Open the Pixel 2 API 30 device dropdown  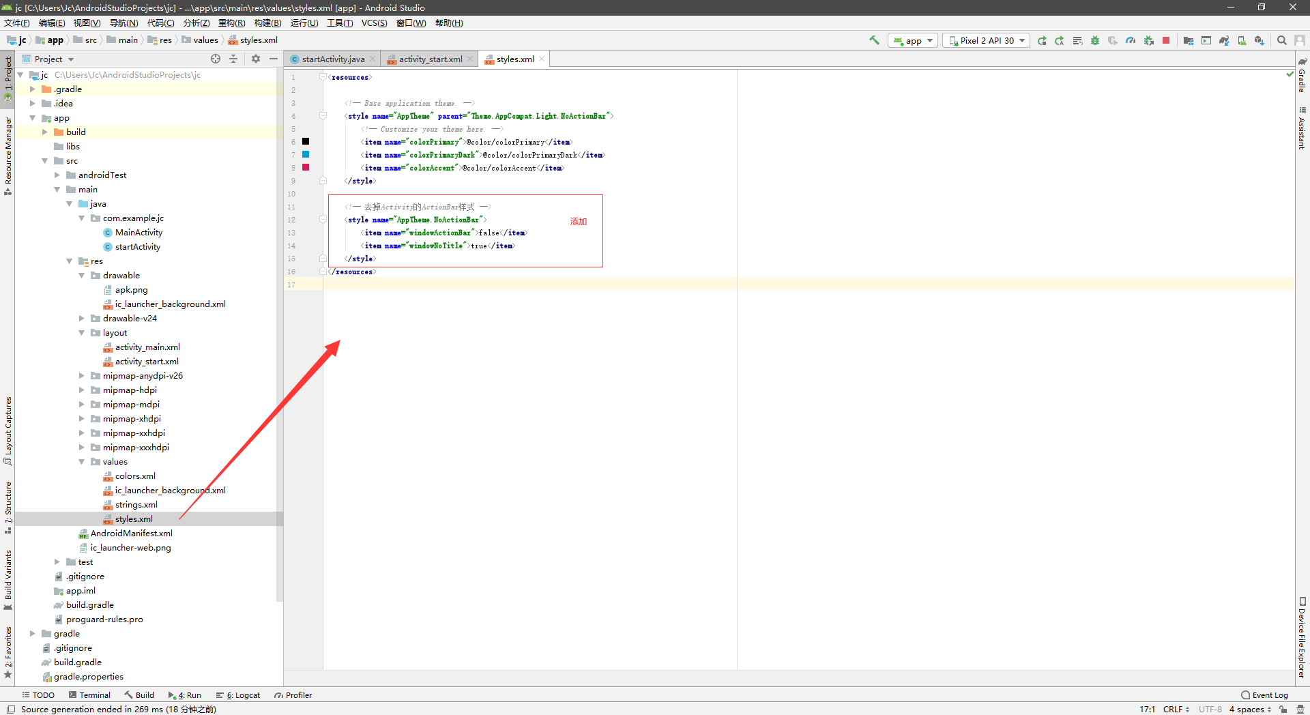point(987,41)
